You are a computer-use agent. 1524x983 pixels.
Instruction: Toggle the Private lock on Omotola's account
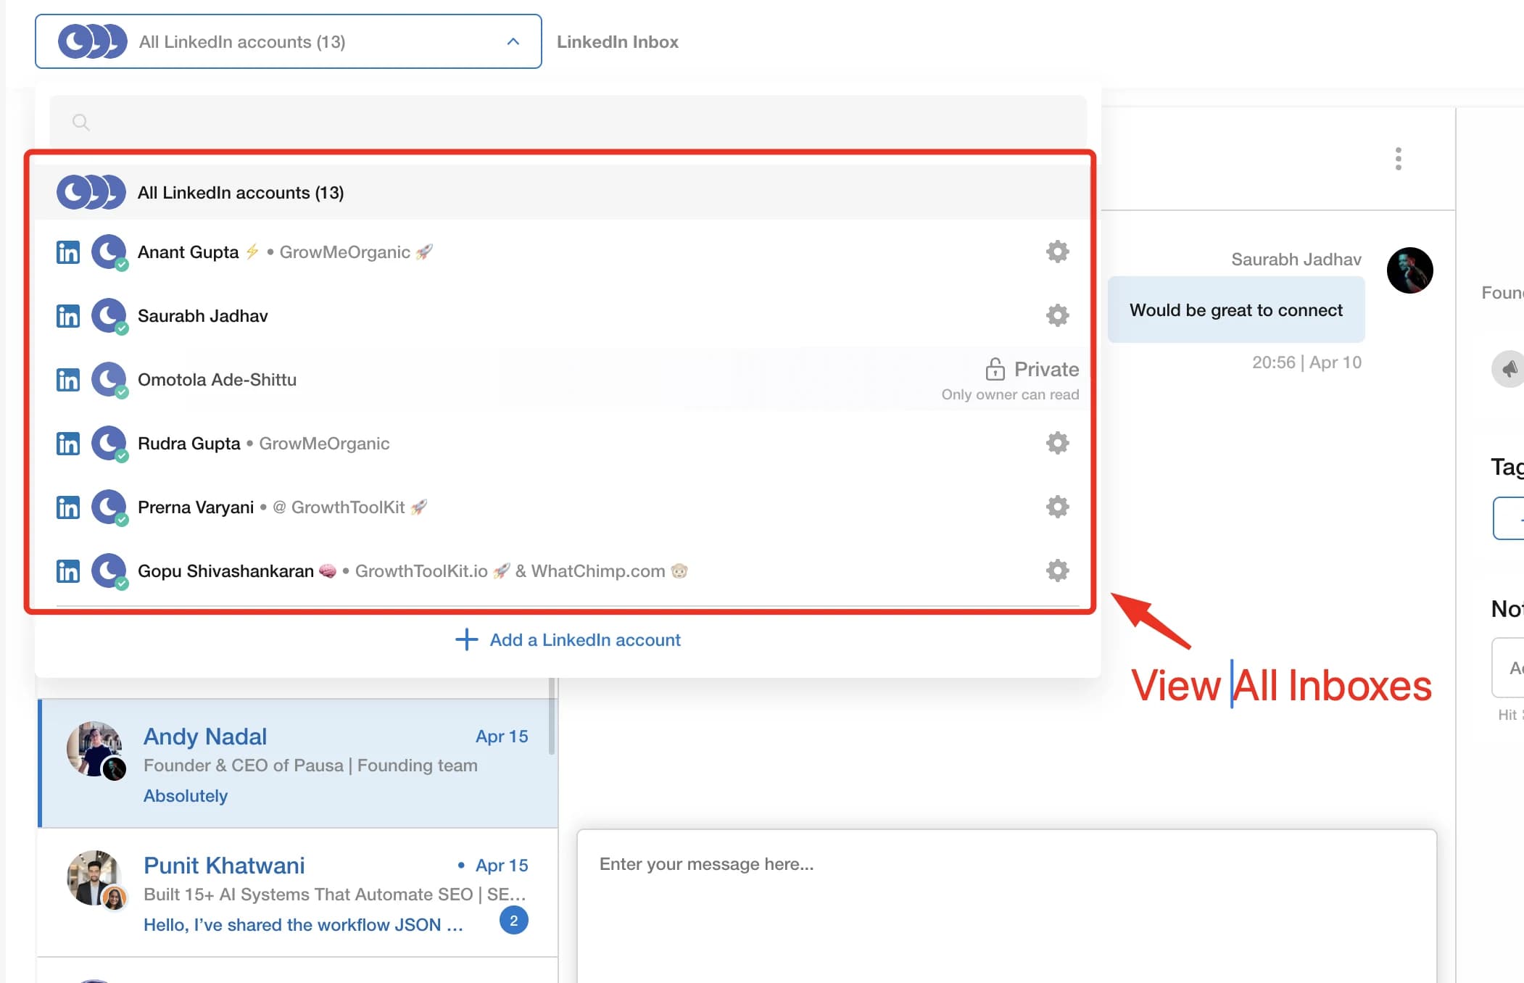click(996, 369)
